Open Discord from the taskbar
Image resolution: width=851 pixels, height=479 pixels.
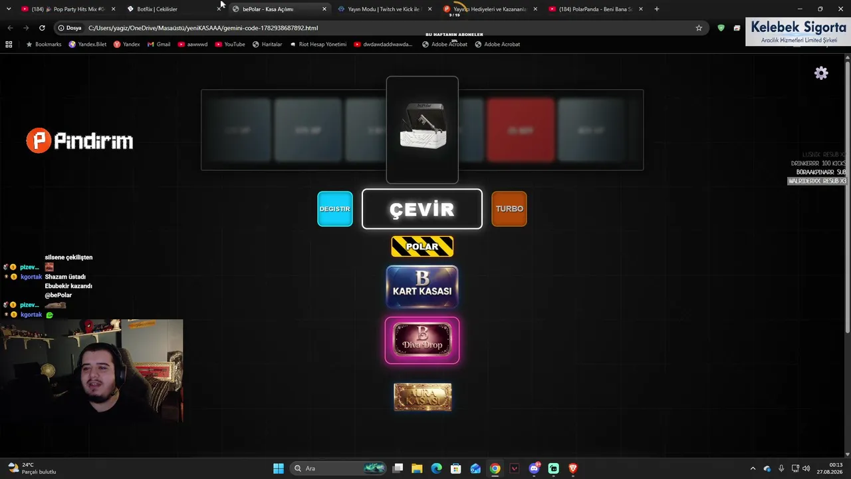tap(534, 468)
